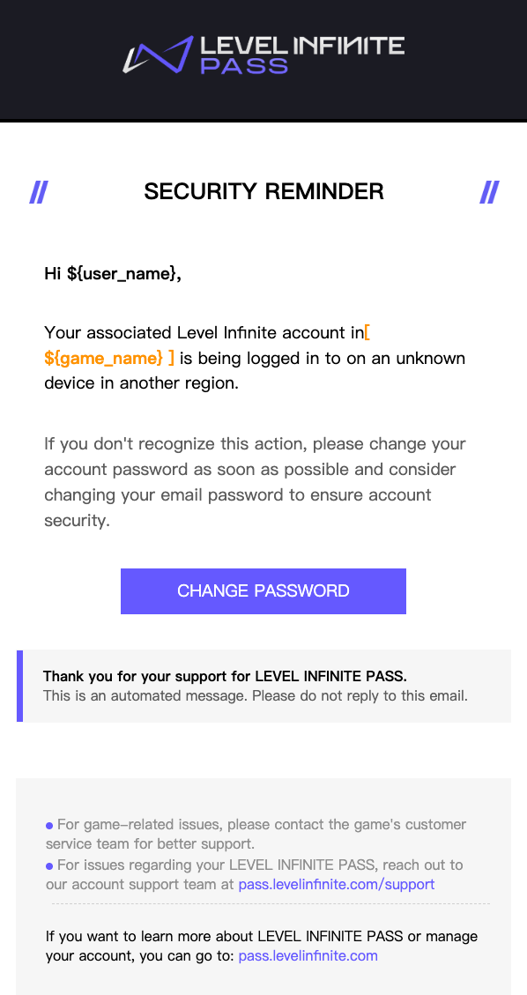Click the Thank you for your support text
Screen dimensions: 527x995
point(225,676)
